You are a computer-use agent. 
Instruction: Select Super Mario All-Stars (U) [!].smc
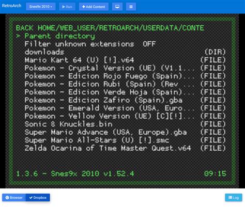pos(125,140)
